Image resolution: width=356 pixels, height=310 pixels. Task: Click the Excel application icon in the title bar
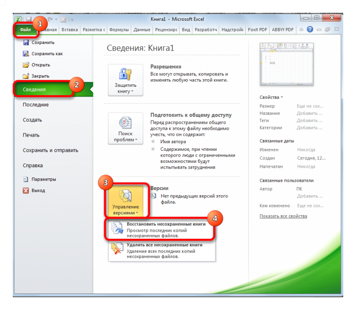coord(18,20)
